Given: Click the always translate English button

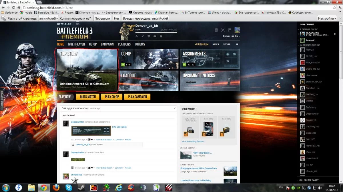Looking at the screenshot, I should pyautogui.click(x=145, y=18).
